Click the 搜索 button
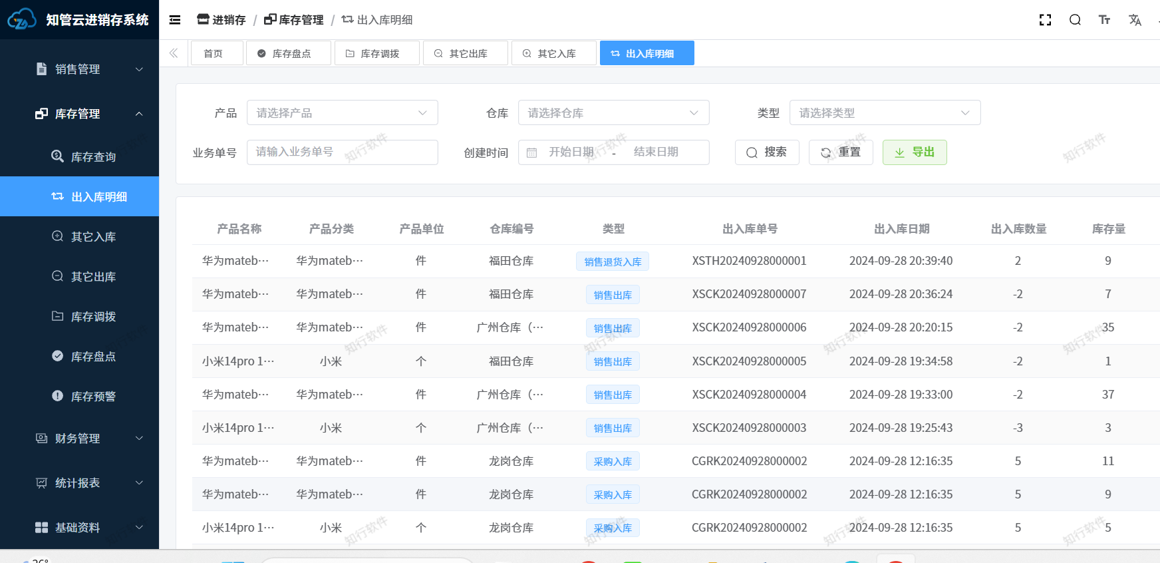This screenshot has height=563, width=1160. (x=766, y=152)
